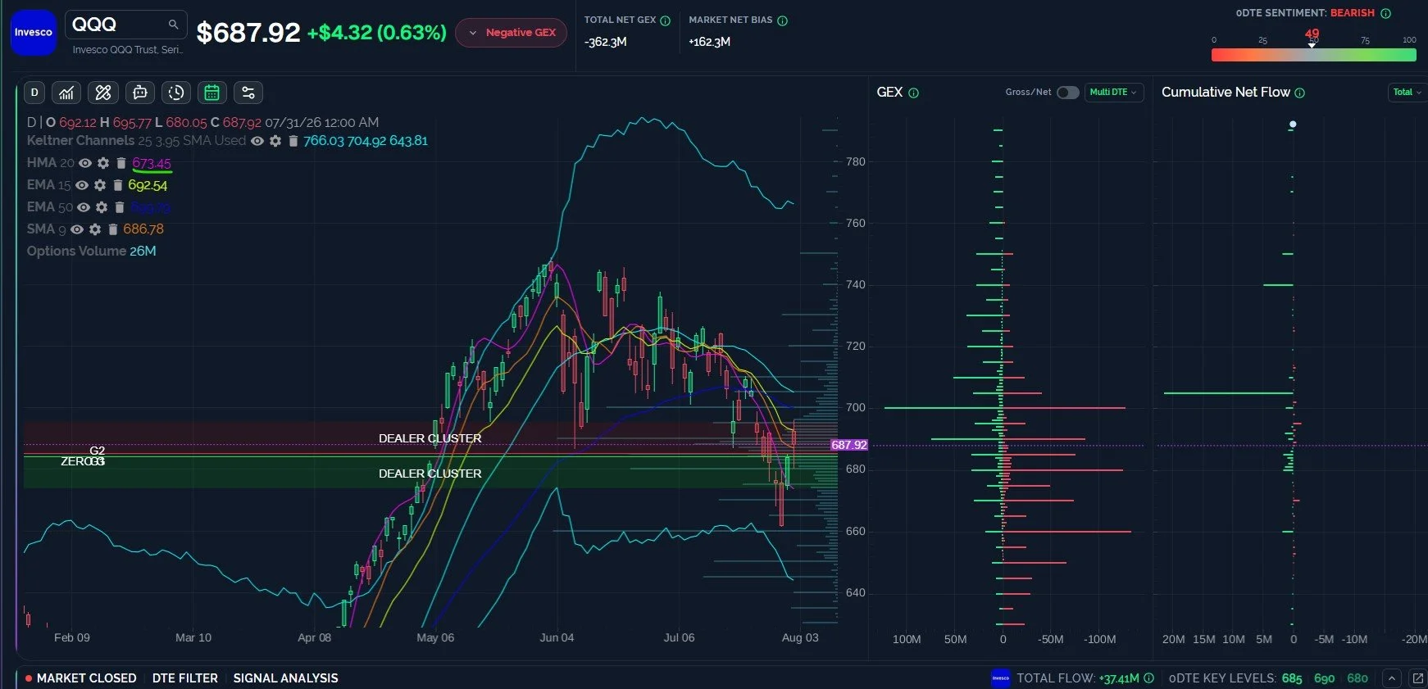The height and width of the screenshot is (689, 1428).
Task: Click the EMA 15 value 692.54
Action: (148, 185)
